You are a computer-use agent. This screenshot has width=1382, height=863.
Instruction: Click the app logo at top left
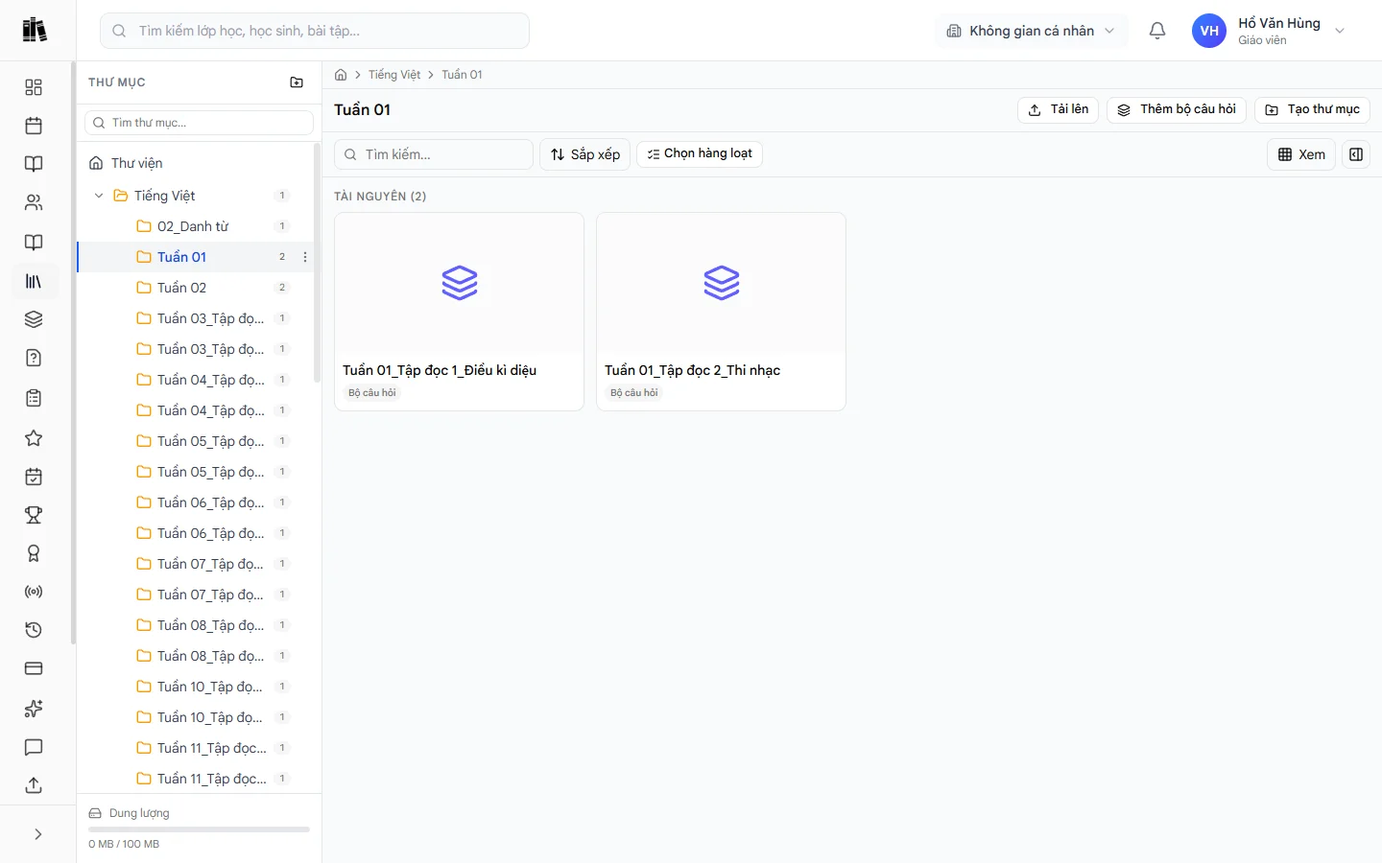tap(35, 30)
